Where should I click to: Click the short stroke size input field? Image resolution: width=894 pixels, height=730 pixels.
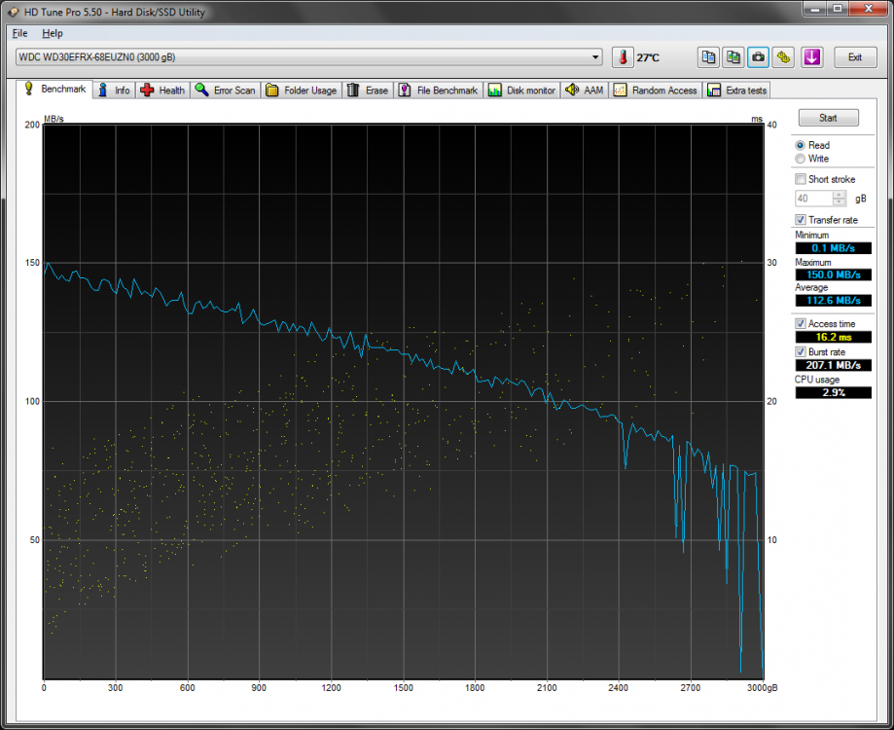813,198
